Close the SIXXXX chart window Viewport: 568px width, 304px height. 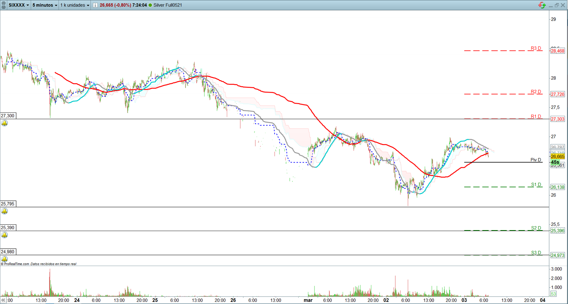563,5
